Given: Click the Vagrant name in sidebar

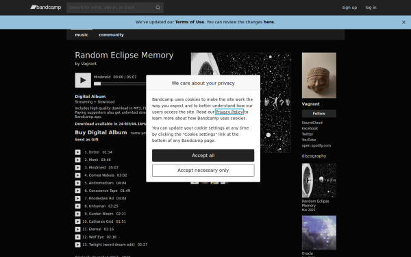Looking at the screenshot, I should (x=310, y=104).
